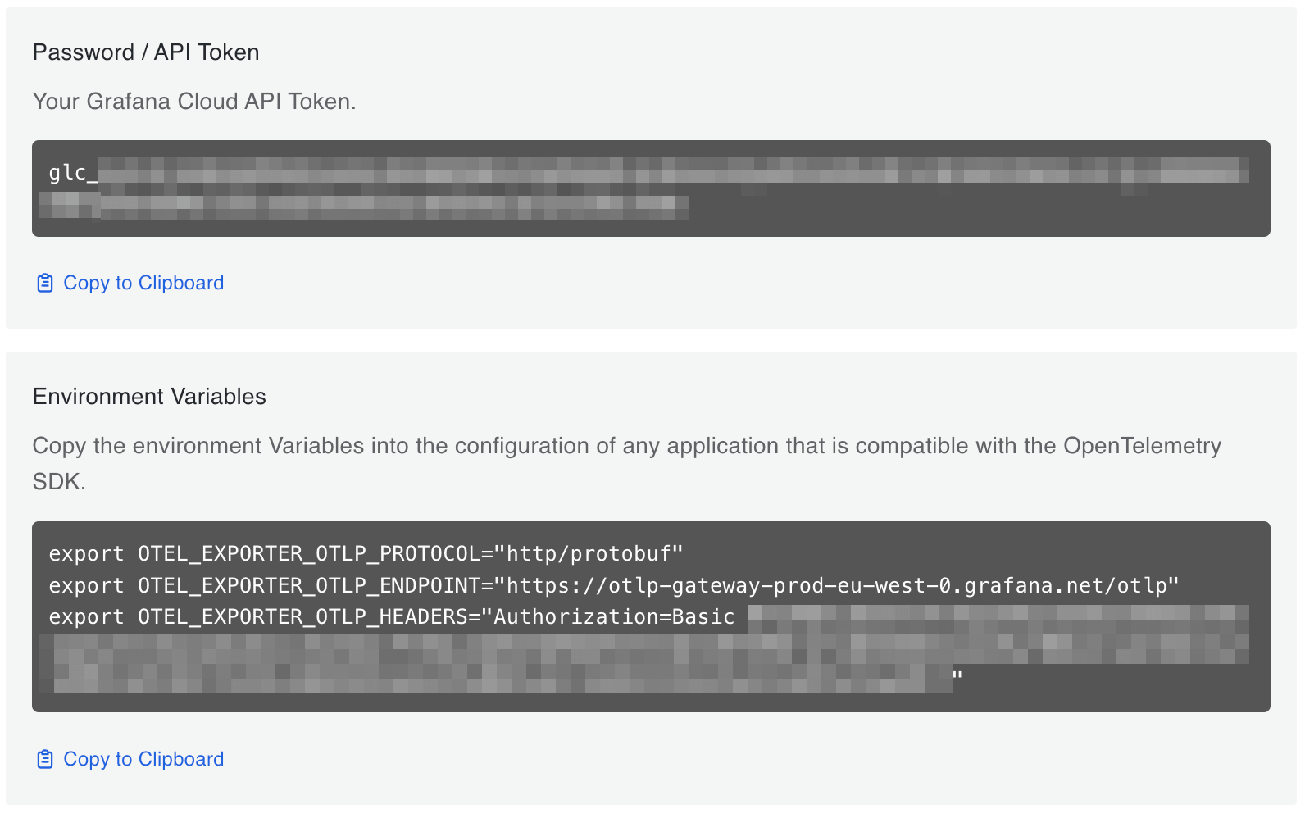
Task: Click the OTEL_EXPORTER_OTLP_PROTOCOL export line
Action: tap(364, 553)
